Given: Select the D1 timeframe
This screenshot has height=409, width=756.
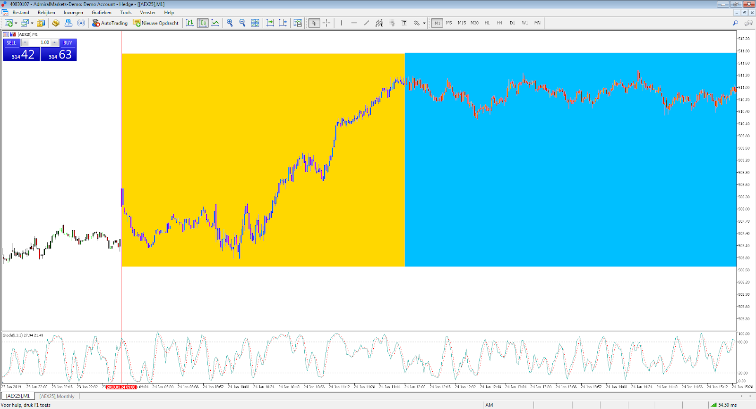Looking at the screenshot, I should (512, 23).
